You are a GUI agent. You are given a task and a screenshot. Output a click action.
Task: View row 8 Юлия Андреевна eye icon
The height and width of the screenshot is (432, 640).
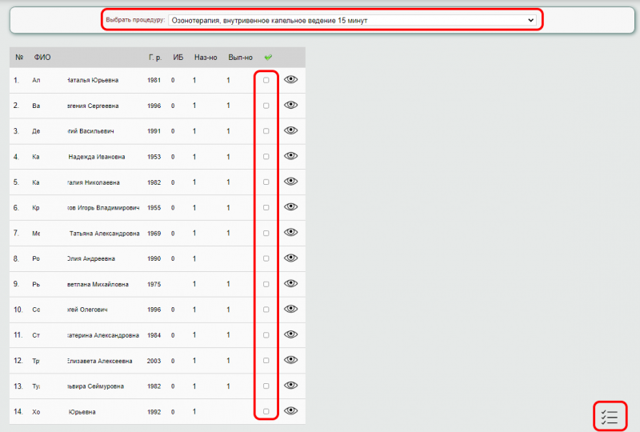click(x=291, y=258)
